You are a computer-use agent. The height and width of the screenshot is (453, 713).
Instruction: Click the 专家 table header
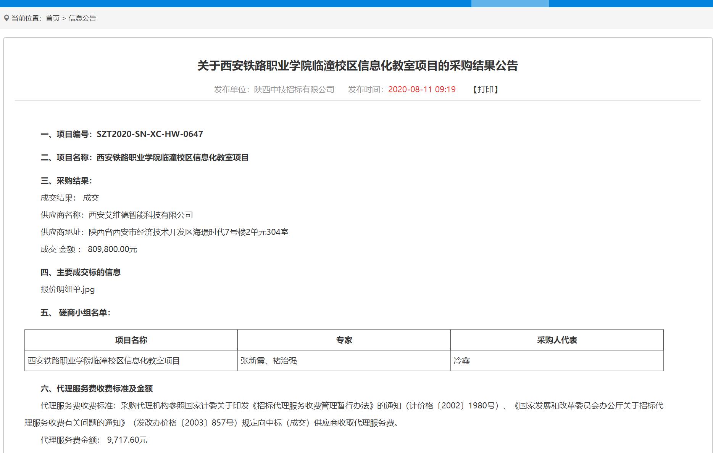[344, 340]
